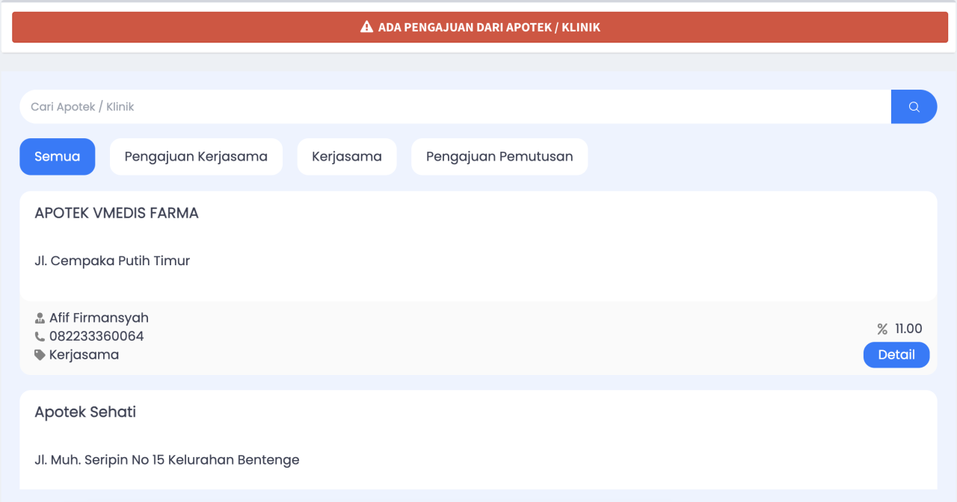The image size is (957, 502).
Task: Open Detail for Apotek Vmedis Farma
Action: (x=896, y=355)
